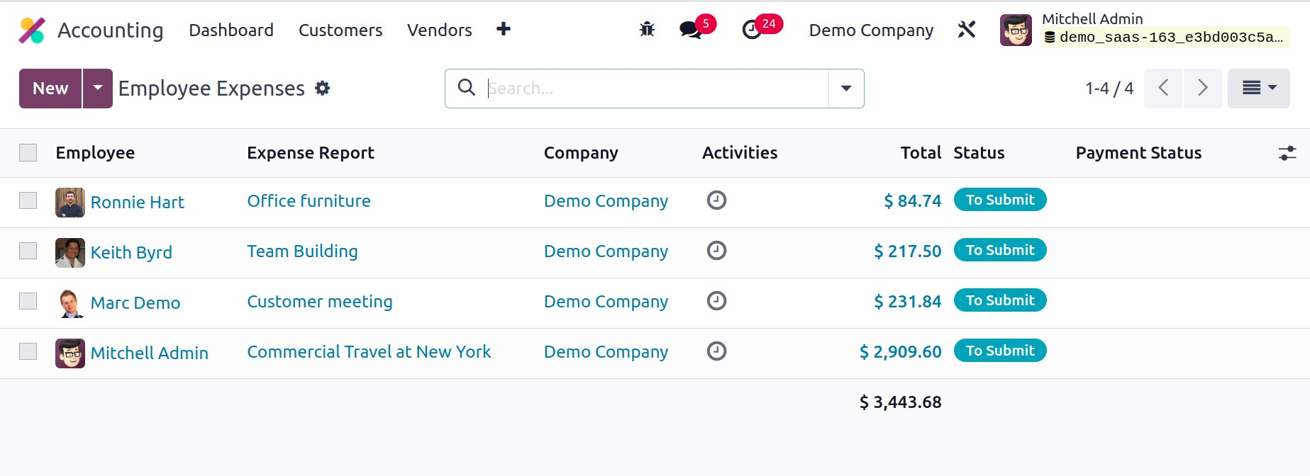Click the wrench tools icon
This screenshot has width=1310, height=476.
[967, 30]
